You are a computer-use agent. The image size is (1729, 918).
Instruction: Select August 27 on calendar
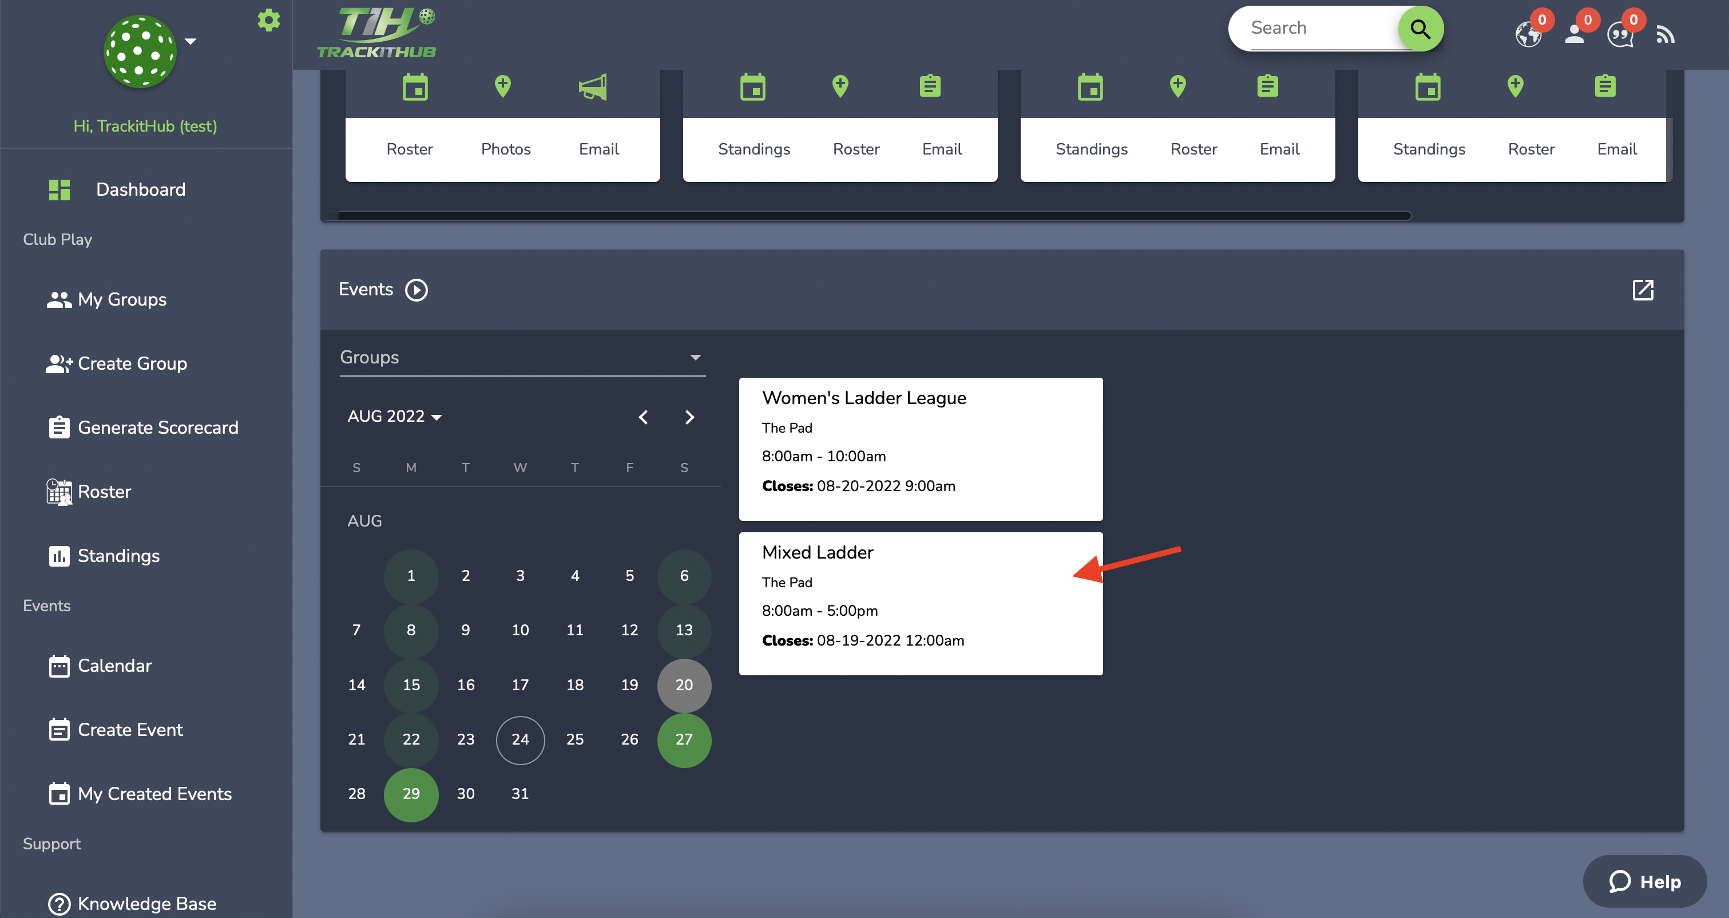point(684,740)
